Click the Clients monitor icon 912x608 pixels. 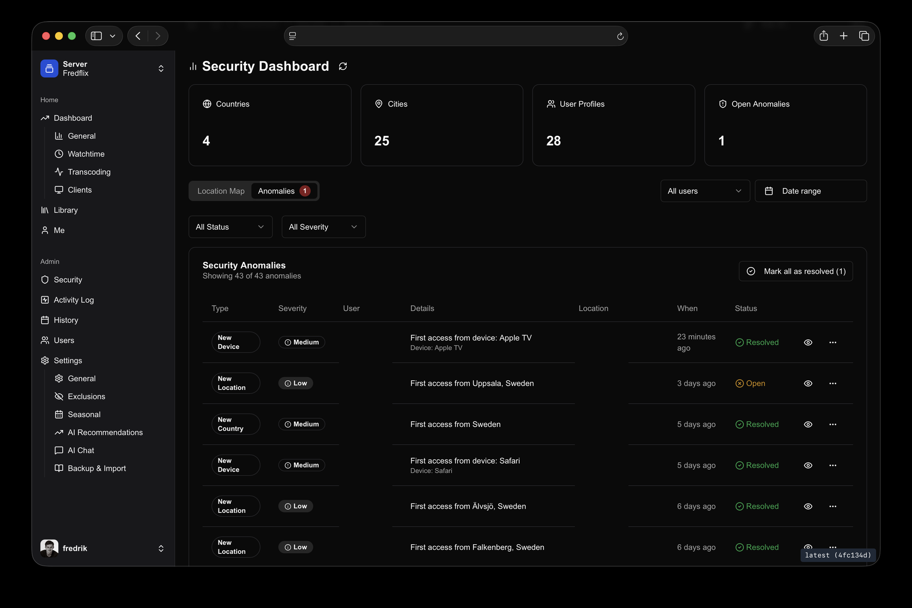click(59, 190)
